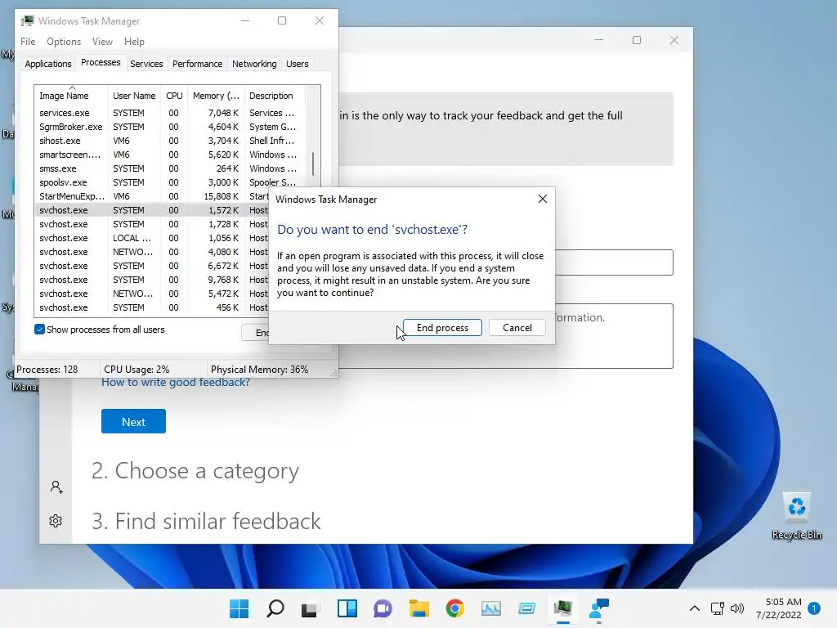This screenshot has height=628, width=837.
Task: Click process list vertical scrollbar thumb
Action: pyautogui.click(x=313, y=164)
